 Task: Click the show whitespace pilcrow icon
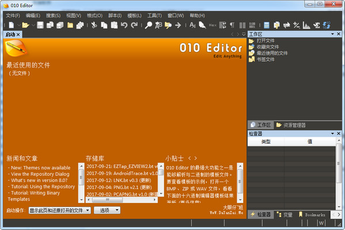232,25
